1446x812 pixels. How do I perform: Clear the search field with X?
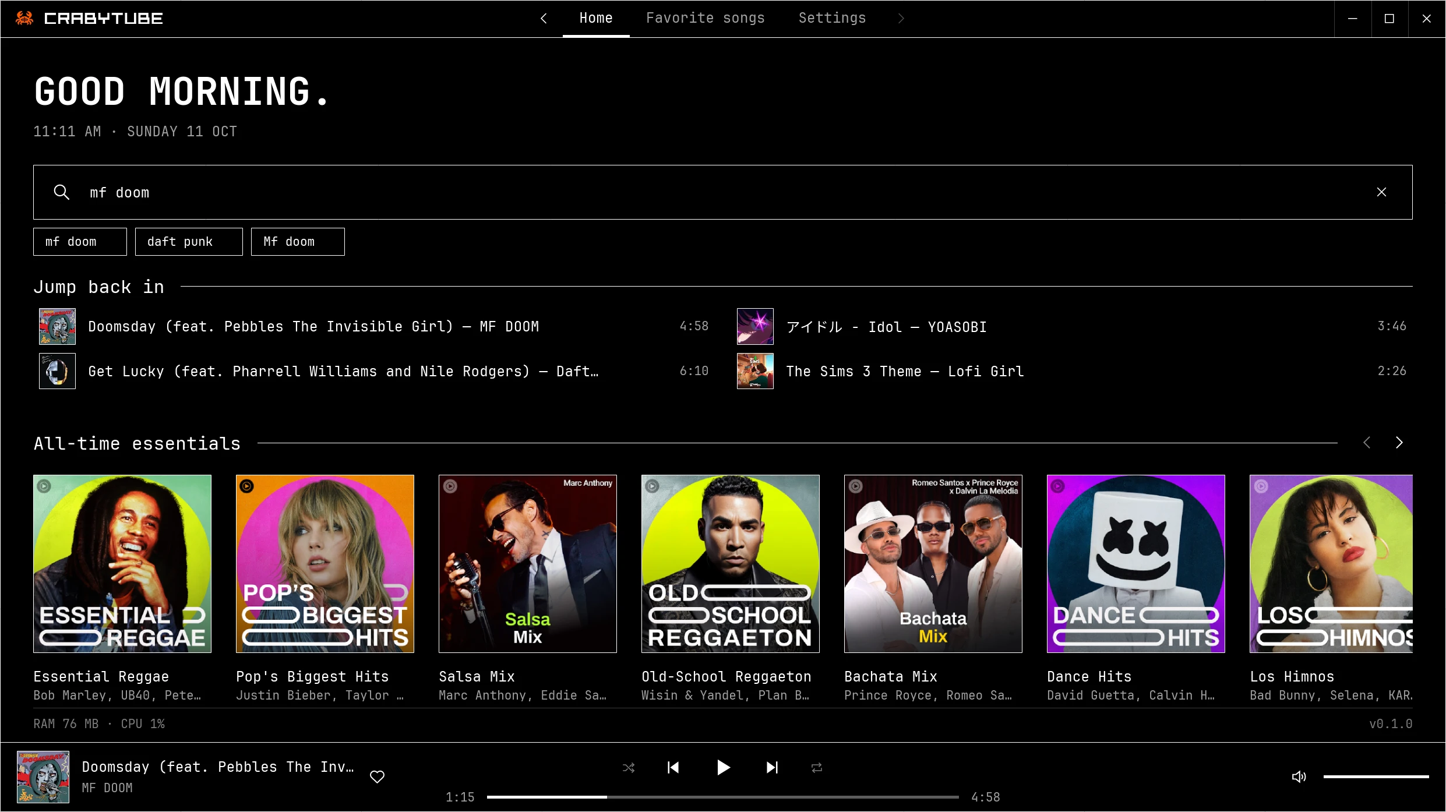point(1381,192)
